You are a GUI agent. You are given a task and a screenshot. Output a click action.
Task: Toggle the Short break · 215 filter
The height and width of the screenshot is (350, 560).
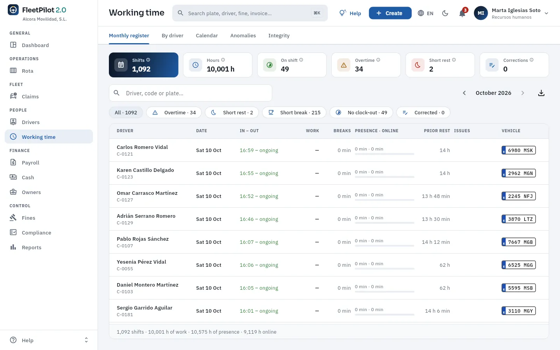(294, 112)
